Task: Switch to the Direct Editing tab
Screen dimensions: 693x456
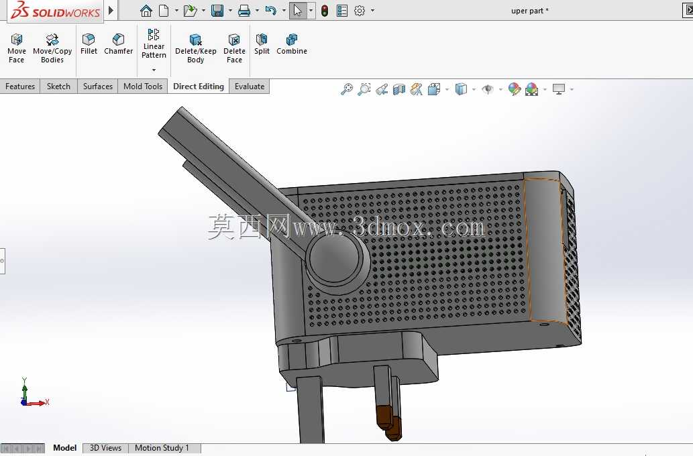Action: 199,86
